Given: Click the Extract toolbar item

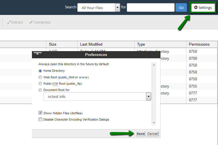Looking at the screenshot, I should coord(15,22).
